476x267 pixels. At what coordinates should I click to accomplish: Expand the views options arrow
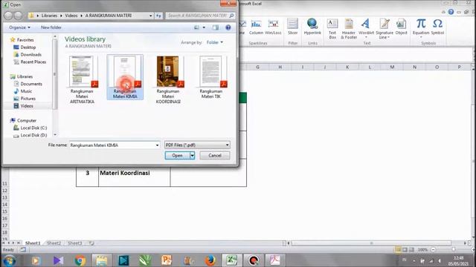pyautogui.click(x=204, y=27)
